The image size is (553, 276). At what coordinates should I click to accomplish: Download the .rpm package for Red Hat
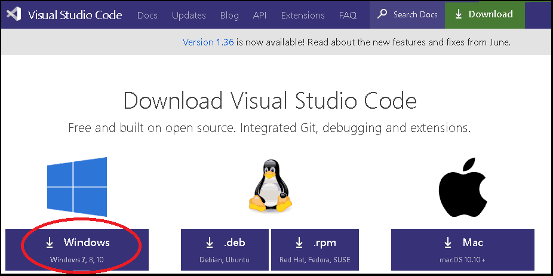click(315, 250)
